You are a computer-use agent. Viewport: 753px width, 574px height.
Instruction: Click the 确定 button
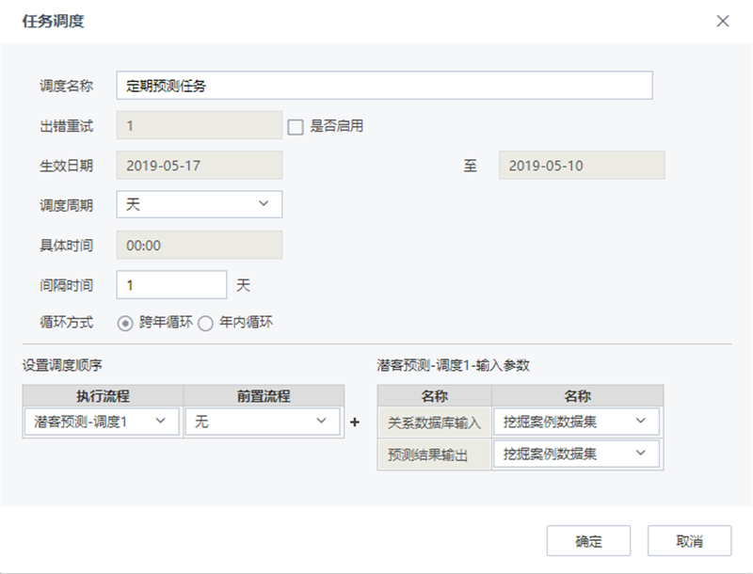pyautogui.click(x=587, y=540)
